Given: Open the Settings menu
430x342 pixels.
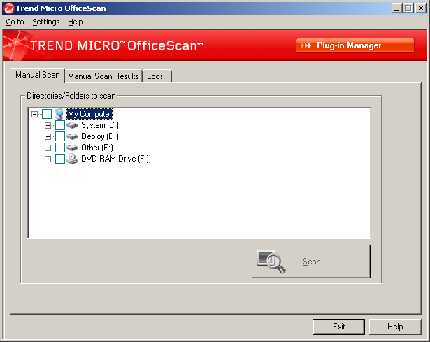Looking at the screenshot, I should [x=46, y=22].
